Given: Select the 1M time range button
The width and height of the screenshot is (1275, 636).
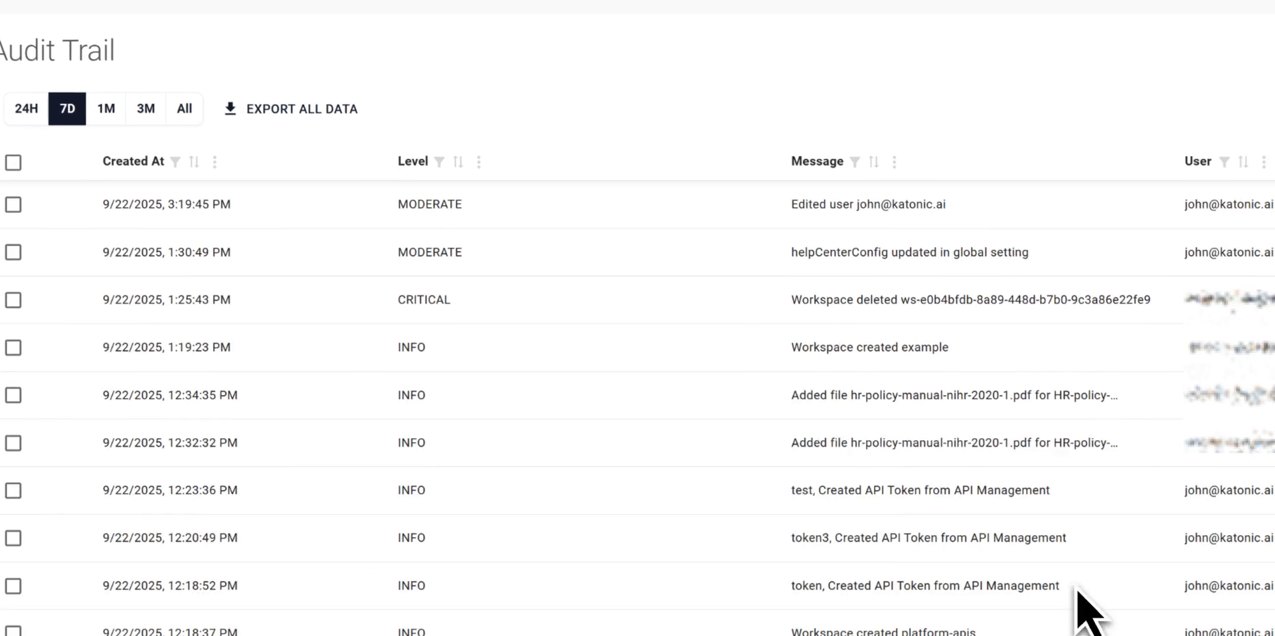Looking at the screenshot, I should pyautogui.click(x=106, y=108).
